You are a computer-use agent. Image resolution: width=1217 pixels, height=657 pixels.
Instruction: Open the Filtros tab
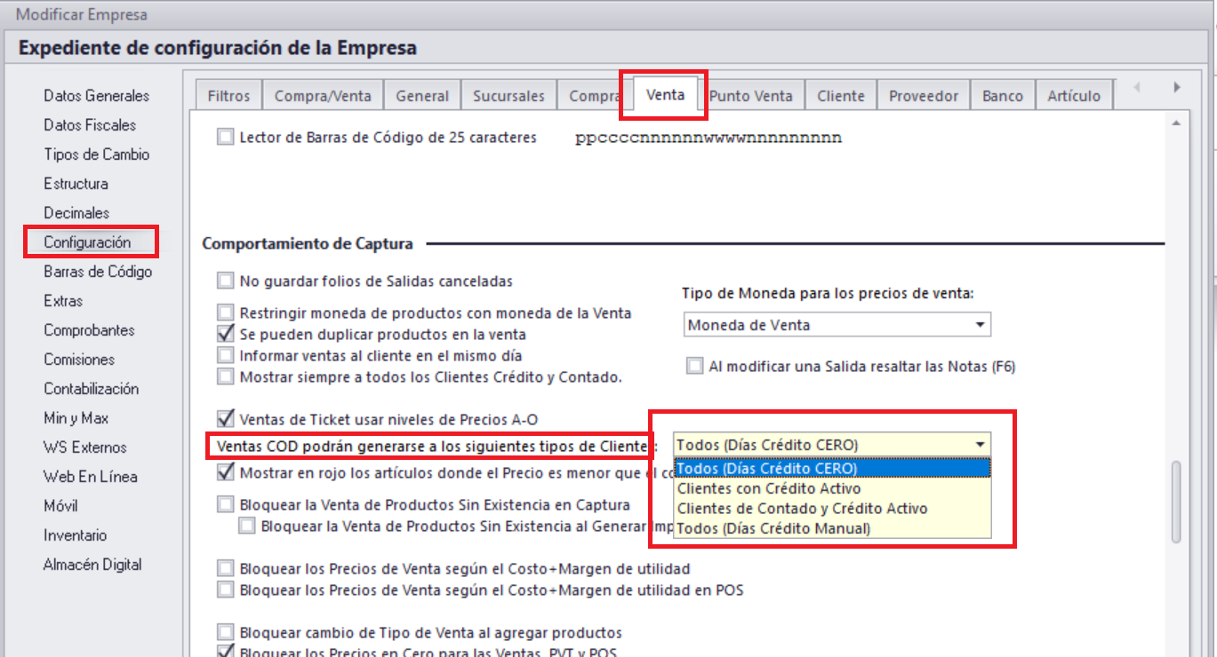pyautogui.click(x=228, y=96)
